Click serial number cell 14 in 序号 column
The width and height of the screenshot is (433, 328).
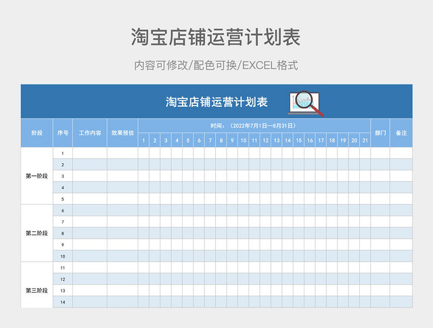(x=63, y=302)
